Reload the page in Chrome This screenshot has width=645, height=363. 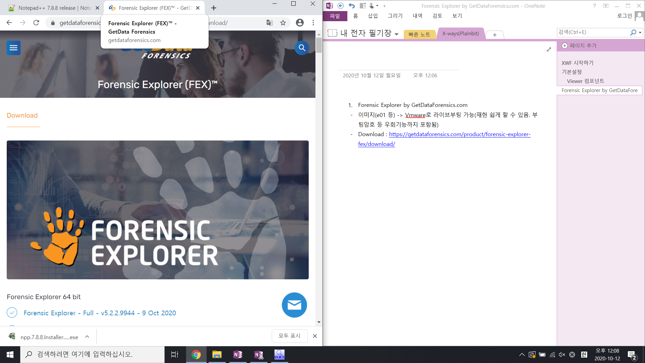[x=36, y=23]
